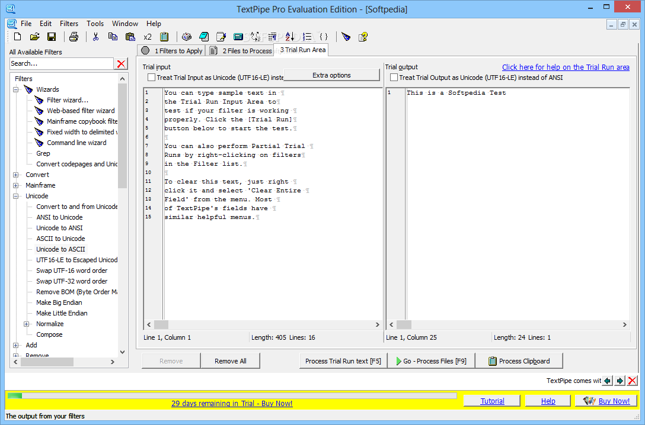This screenshot has width=645, height=425.
Task: Click the grey gear-like toolbar icon
Action: [x=187, y=37]
